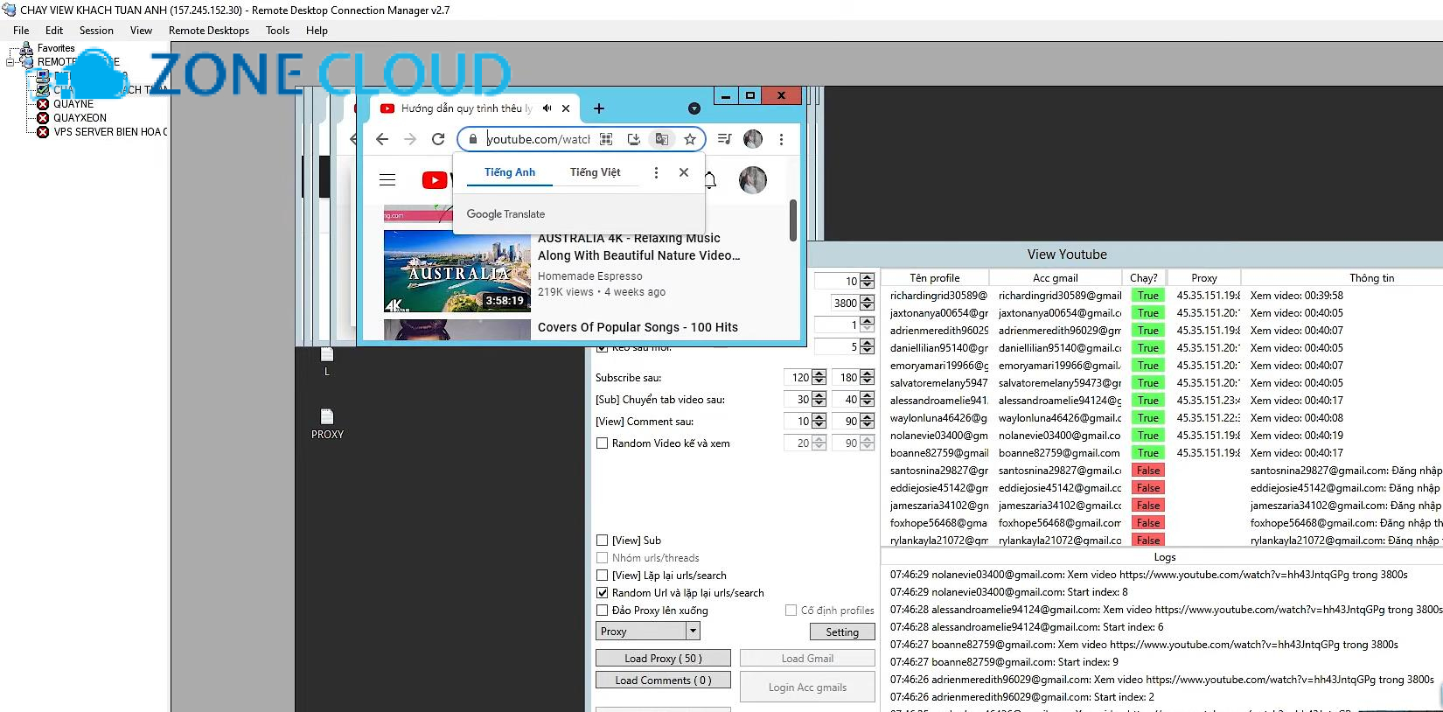Select Favorites in the tree
1443x712 pixels.
(56, 48)
